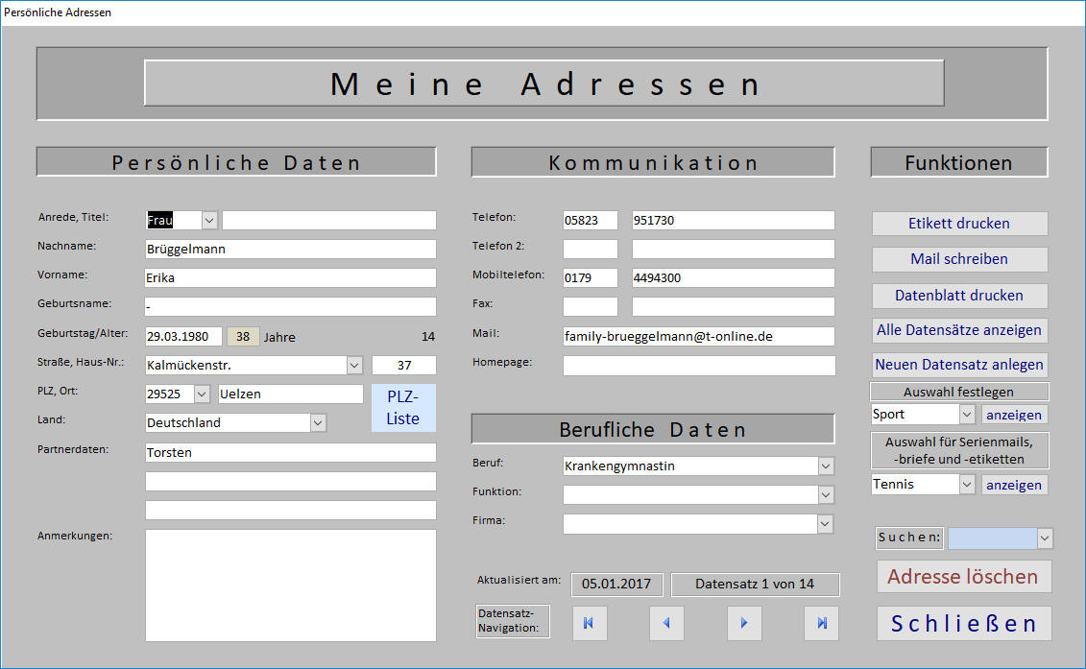Show records matching Sport via anzeigen
This screenshot has height=669, width=1086.
pyautogui.click(x=1014, y=414)
